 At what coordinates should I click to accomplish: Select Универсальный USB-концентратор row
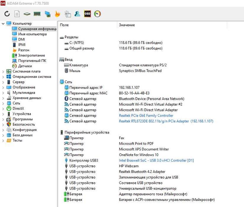pos(148,188)
